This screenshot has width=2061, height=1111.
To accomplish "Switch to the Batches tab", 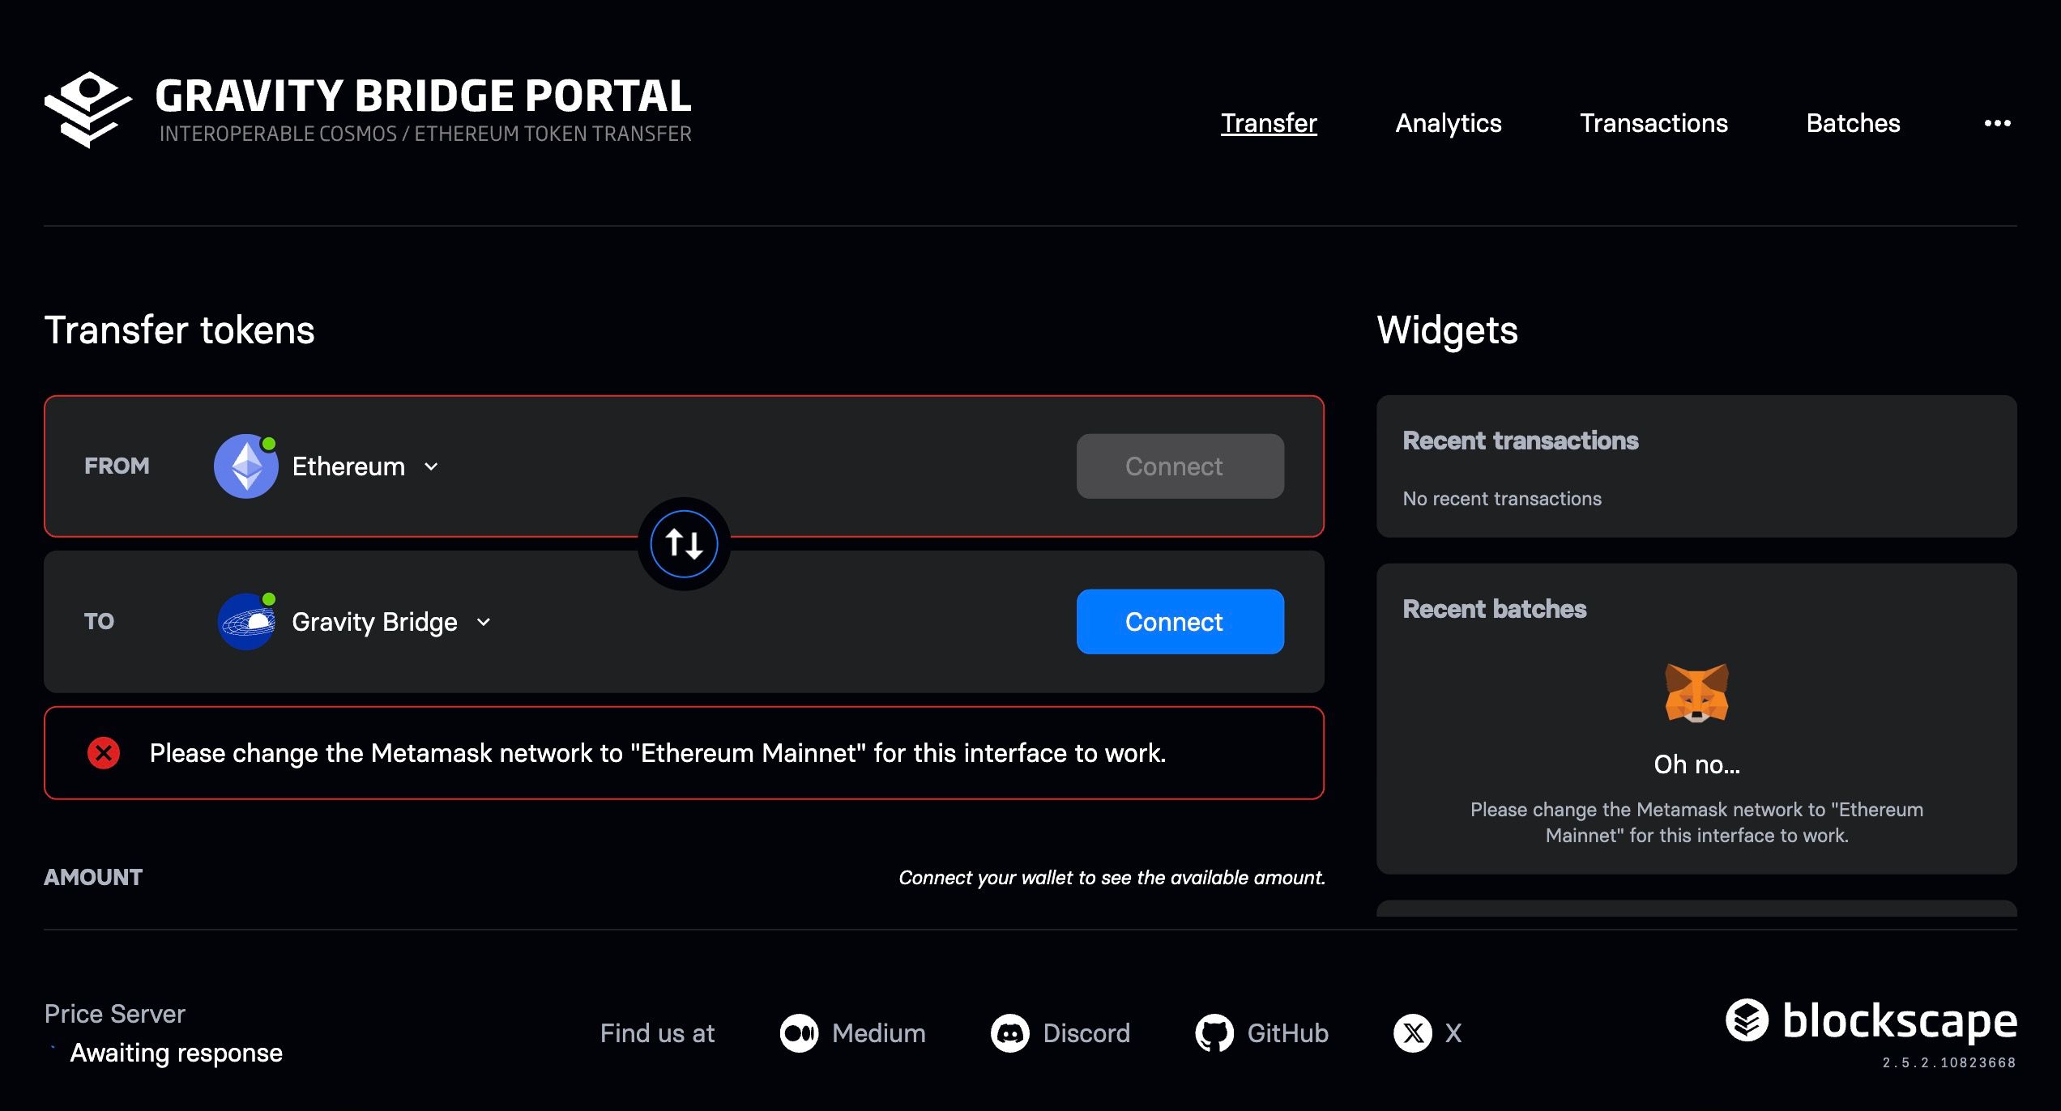I will tap(1853, 123).
